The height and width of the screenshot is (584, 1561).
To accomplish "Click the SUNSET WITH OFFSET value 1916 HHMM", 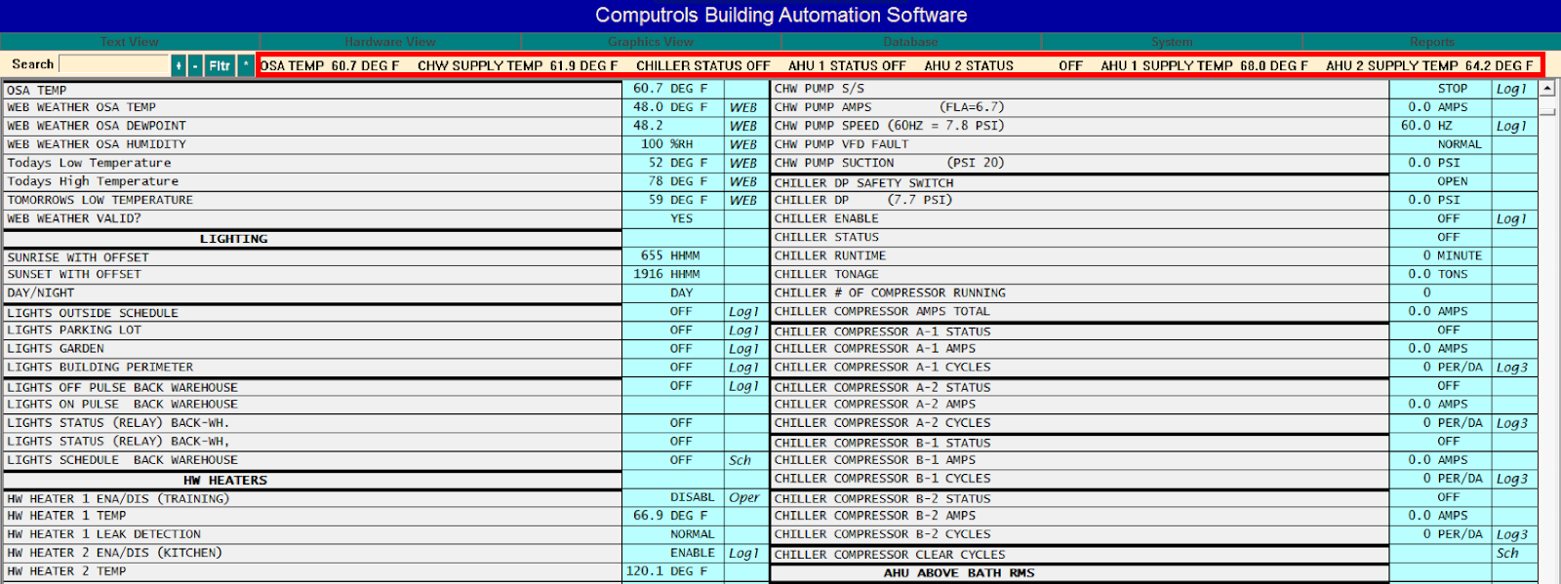I will 671,274.
